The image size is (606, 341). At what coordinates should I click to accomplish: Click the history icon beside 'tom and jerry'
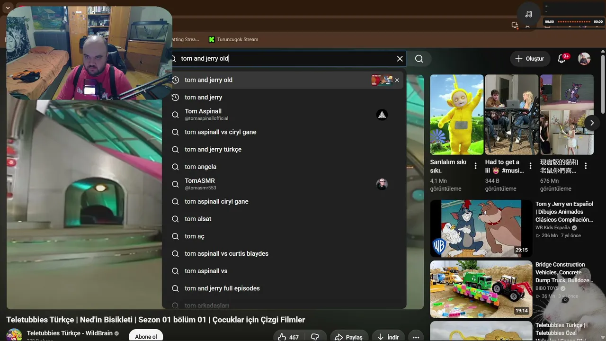(175, 97)
